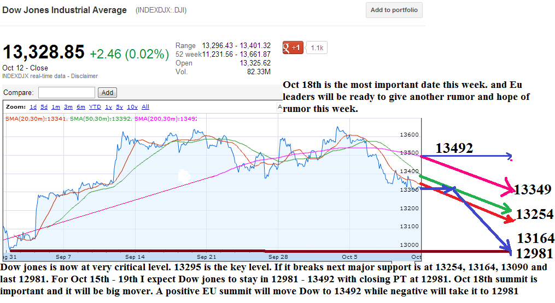
Task: Open the Disclaimer link
Action: tap(84, 76)
